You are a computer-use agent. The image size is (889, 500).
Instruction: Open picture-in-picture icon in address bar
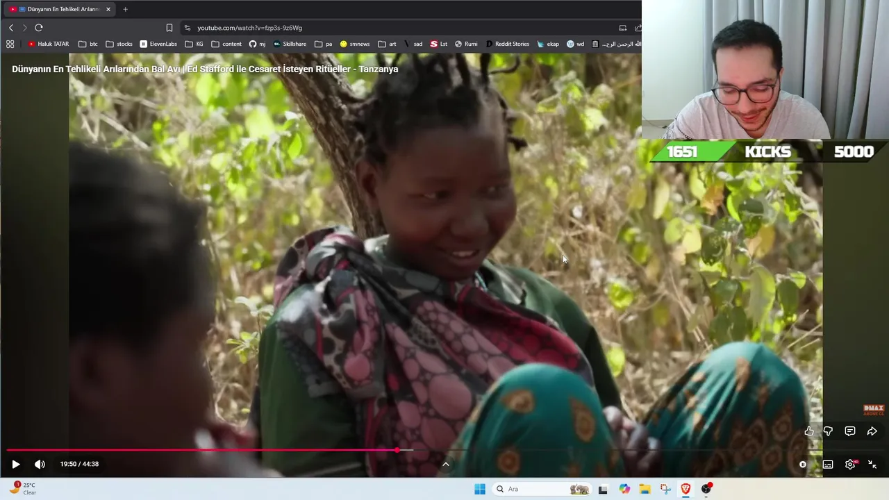pyautogui.click(x=623, y=28)
